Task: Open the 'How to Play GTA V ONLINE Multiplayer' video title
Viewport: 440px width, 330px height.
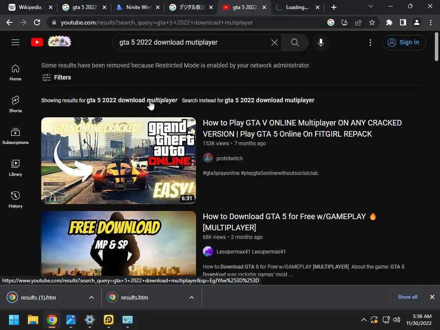Action: click(302, 128)
